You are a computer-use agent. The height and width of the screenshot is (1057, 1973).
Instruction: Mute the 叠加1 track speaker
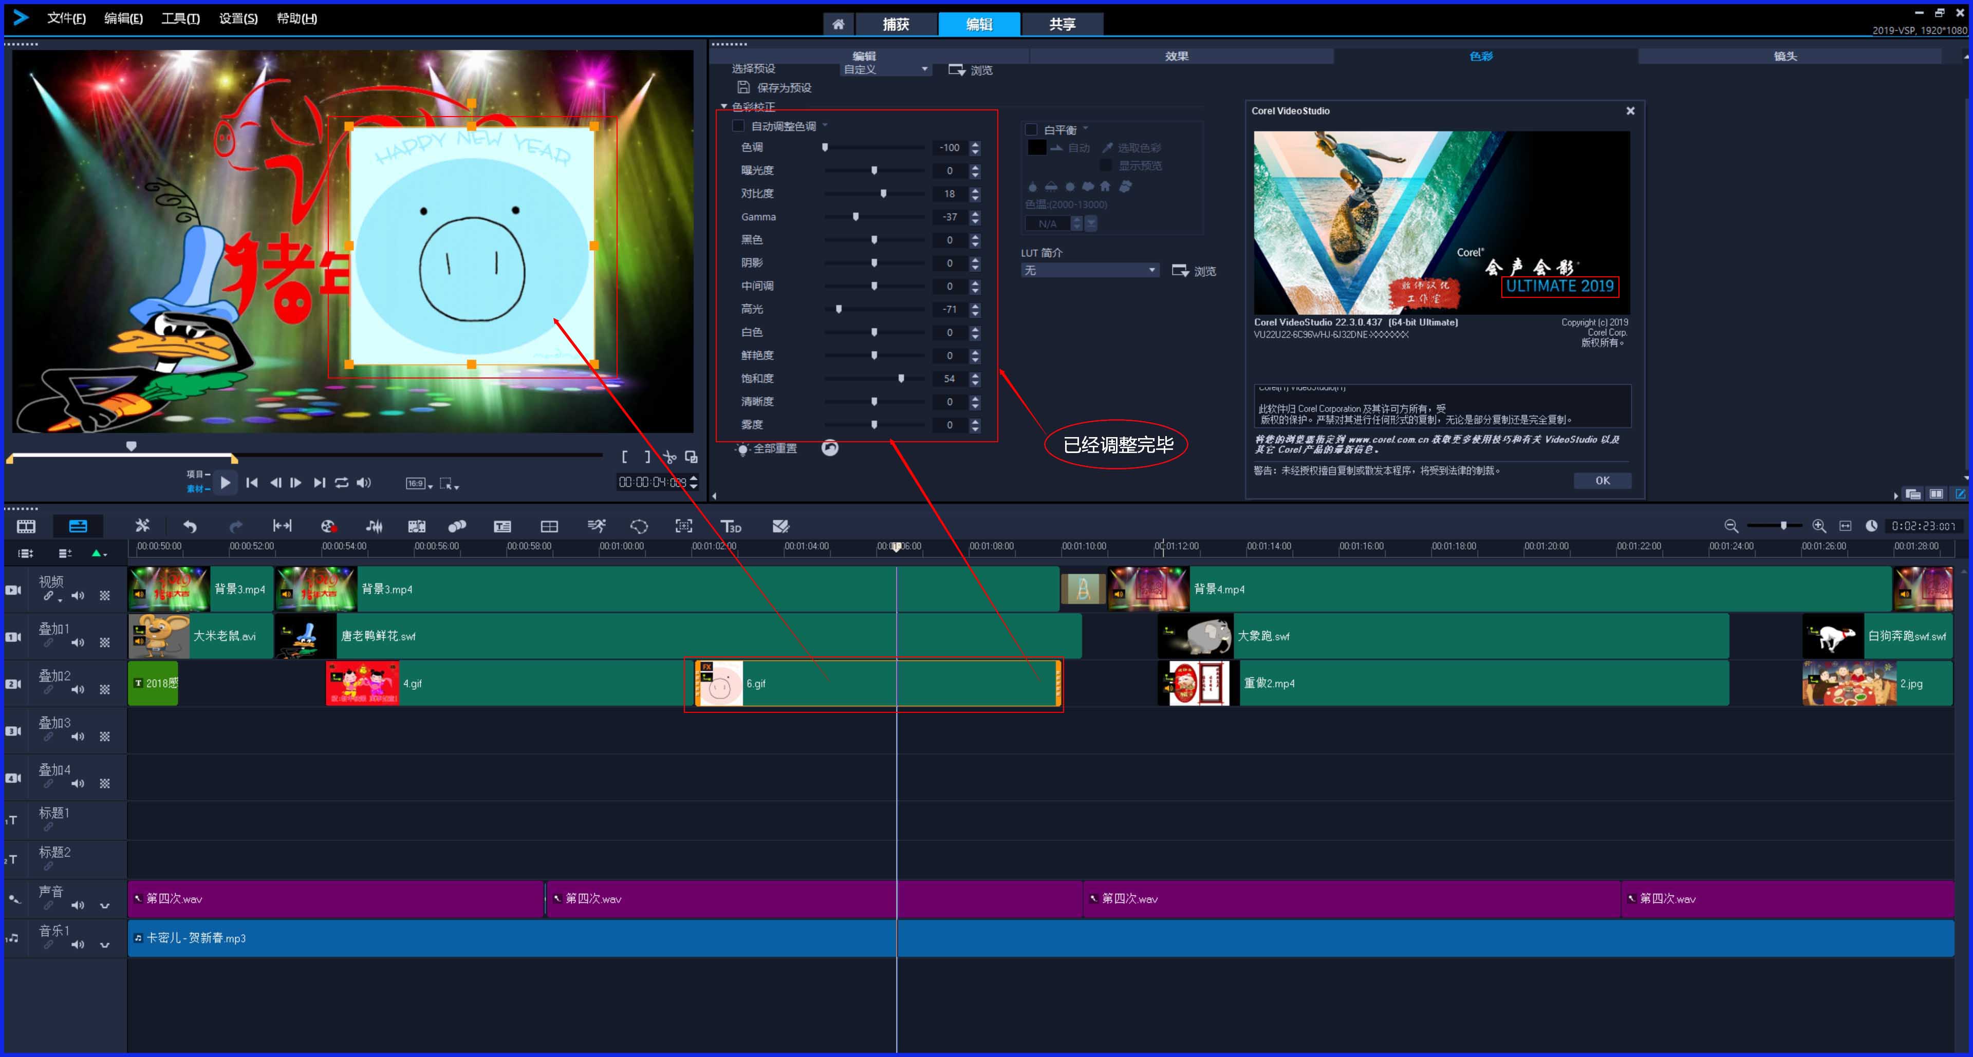78,643
